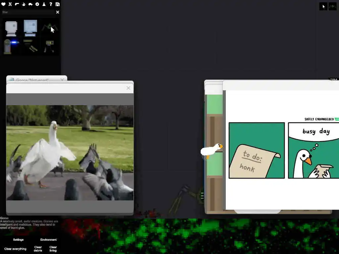The height and width of the screenshot is (254, 339).
Task: Select the crossed swords melee category
Action: [x=10, y=4]
